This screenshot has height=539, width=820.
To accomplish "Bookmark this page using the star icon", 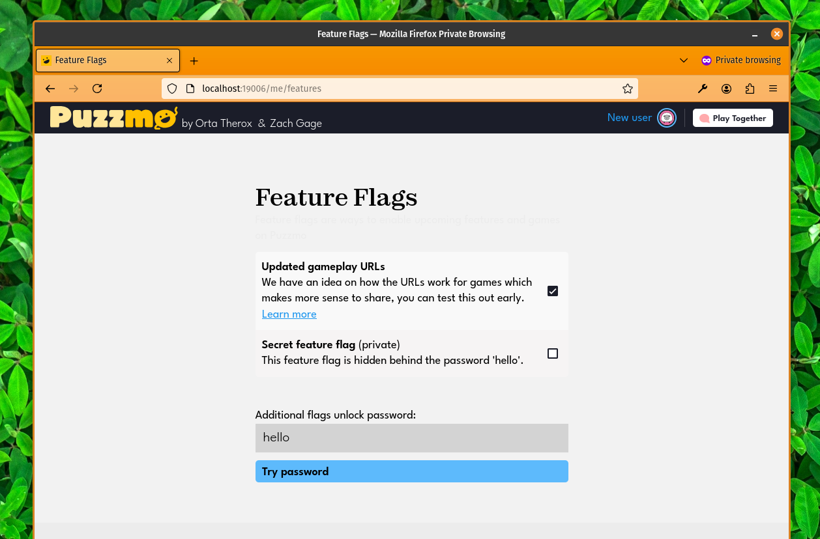I will 627,89.
